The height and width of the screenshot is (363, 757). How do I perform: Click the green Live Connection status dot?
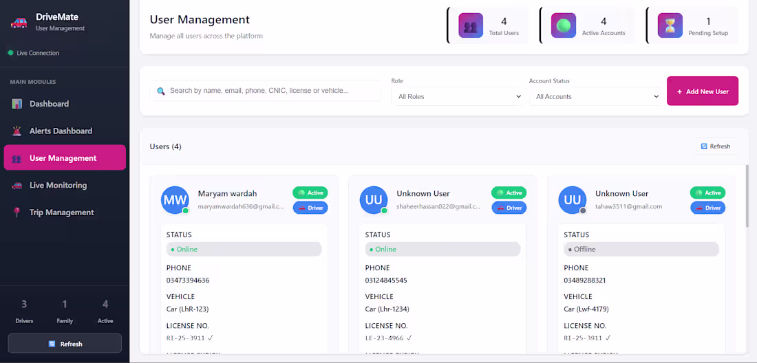pos(10,53)
